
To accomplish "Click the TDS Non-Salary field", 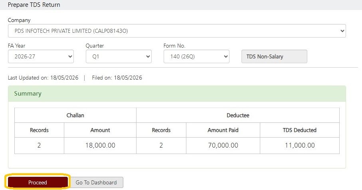I will pyautogui.click(x=274, y=56).
